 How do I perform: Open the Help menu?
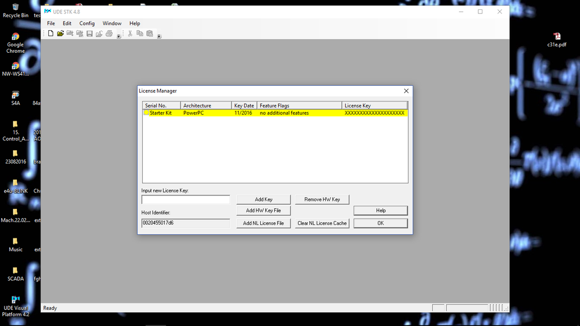click(135, 23)
